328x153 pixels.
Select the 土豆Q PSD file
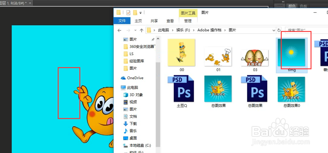point(181,89)
